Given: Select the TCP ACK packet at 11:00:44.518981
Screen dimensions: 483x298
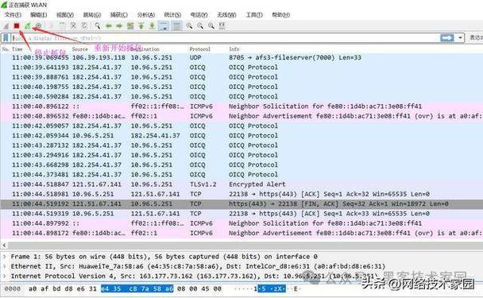Looking at the screenshot, I should tap(241, 194).
